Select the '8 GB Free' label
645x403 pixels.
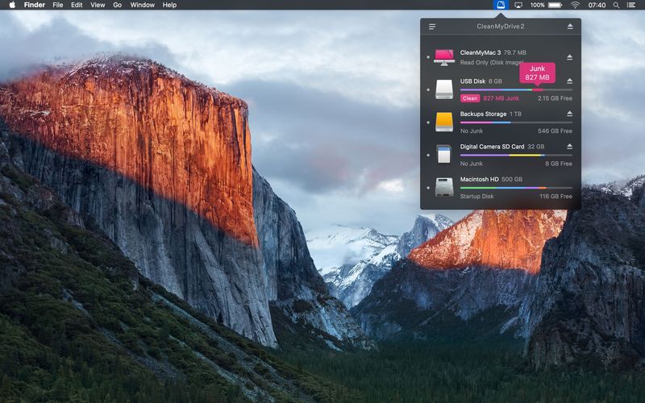[559, 164]
